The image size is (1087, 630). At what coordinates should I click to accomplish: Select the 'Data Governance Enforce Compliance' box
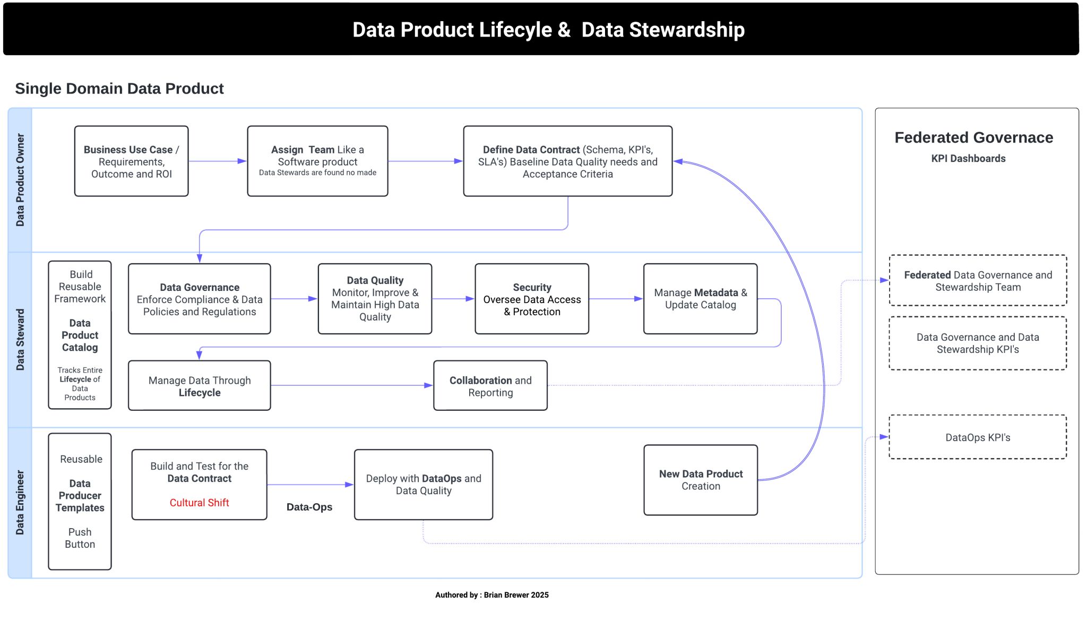[200, 299]
